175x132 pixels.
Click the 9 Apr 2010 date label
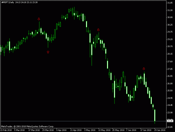61,130
